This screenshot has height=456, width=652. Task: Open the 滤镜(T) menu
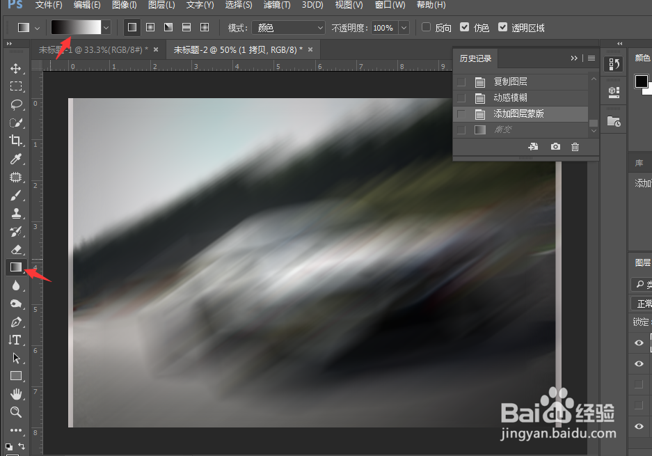click(277, 5)
